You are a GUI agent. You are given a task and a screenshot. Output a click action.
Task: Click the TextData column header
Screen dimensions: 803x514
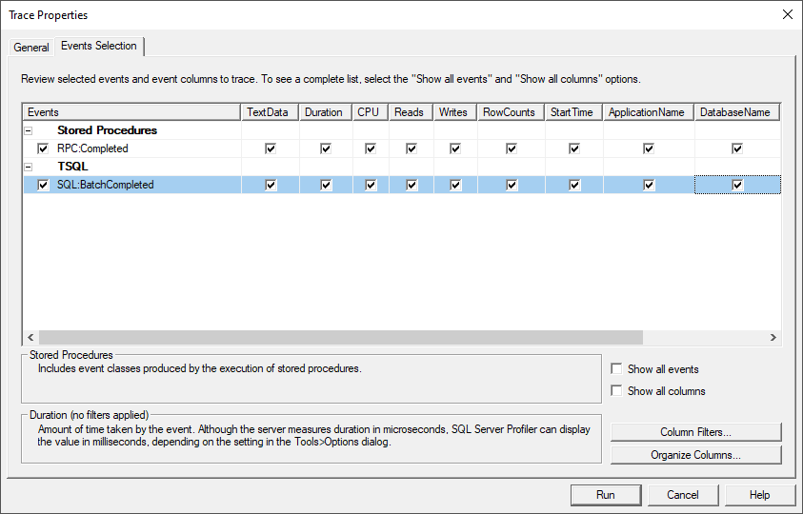pos(270,112)
